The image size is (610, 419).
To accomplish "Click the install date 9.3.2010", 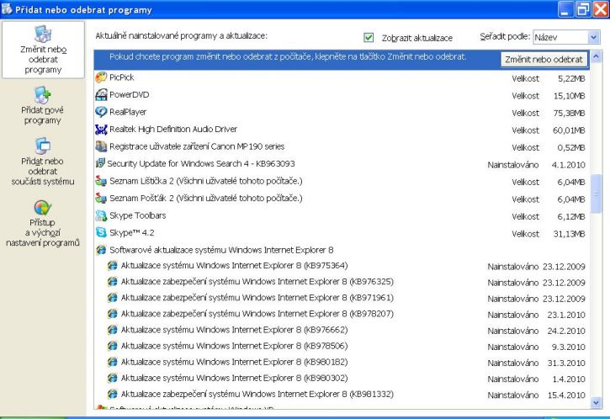I will (569, 347).
